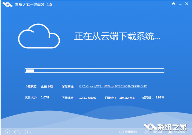This screenshot has height=135, width=192.
Task: Click the heading 正在从云端下载系统...
Action: coord(117,36)
